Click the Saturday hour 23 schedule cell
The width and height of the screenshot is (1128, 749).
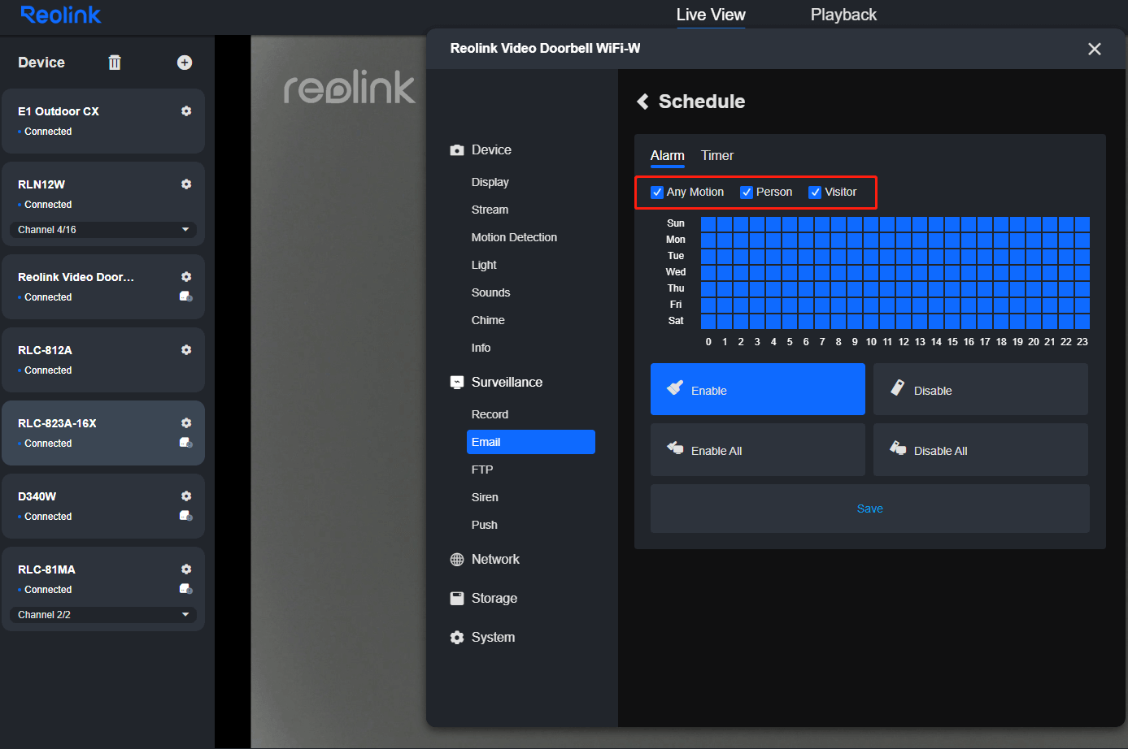(x=1082, y=322)
